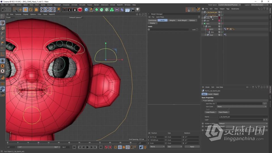Add a Cube primitive object

[86, 10]
